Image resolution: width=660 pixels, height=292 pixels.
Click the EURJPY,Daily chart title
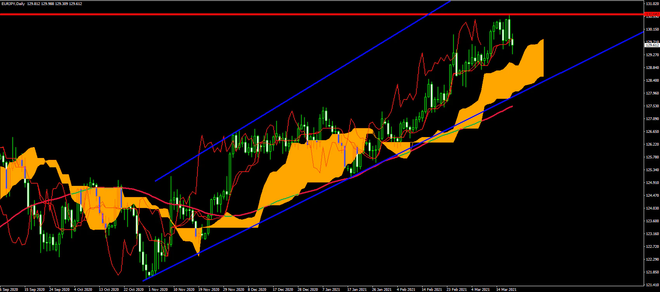(x=13, y=3)
